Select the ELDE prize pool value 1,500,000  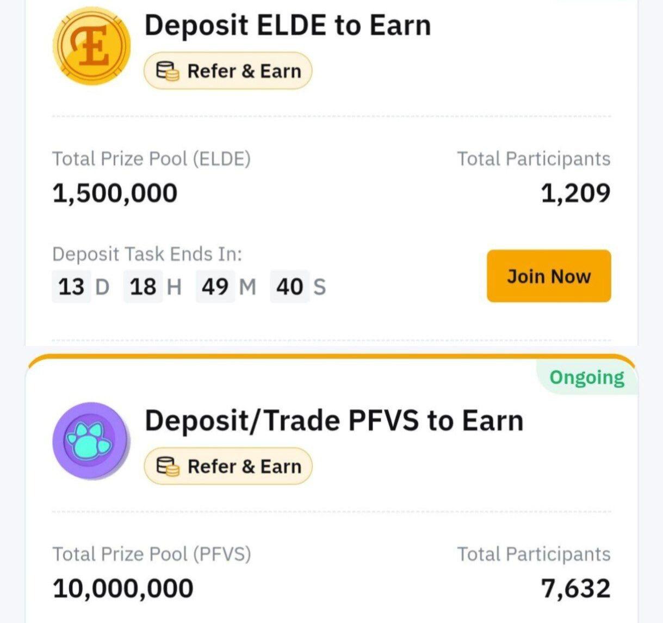click(x=115, y=193)
